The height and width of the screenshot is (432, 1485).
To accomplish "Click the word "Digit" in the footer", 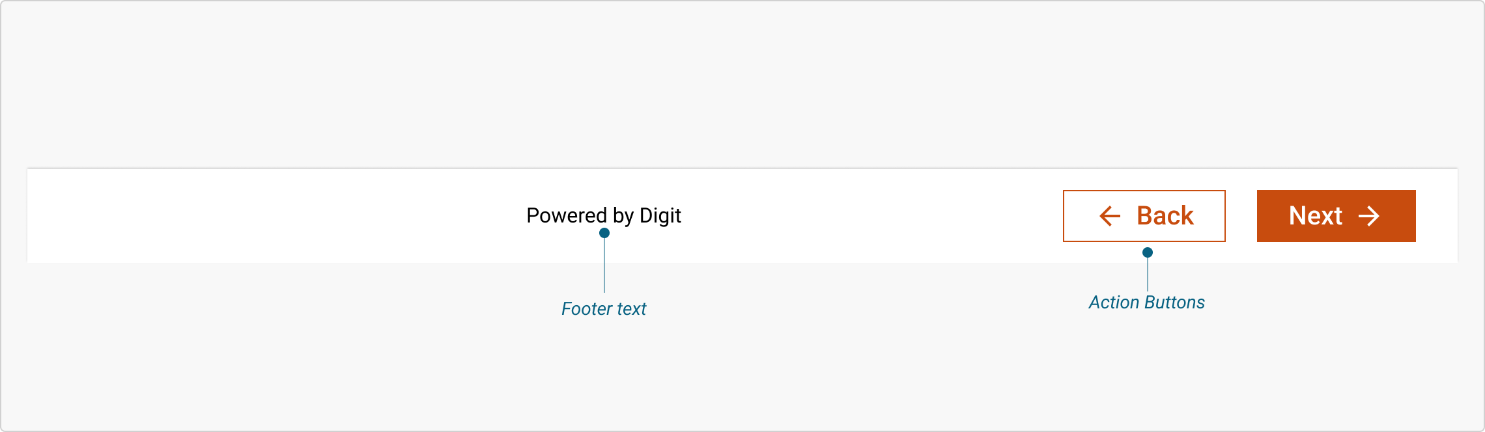I will point(660,215).
